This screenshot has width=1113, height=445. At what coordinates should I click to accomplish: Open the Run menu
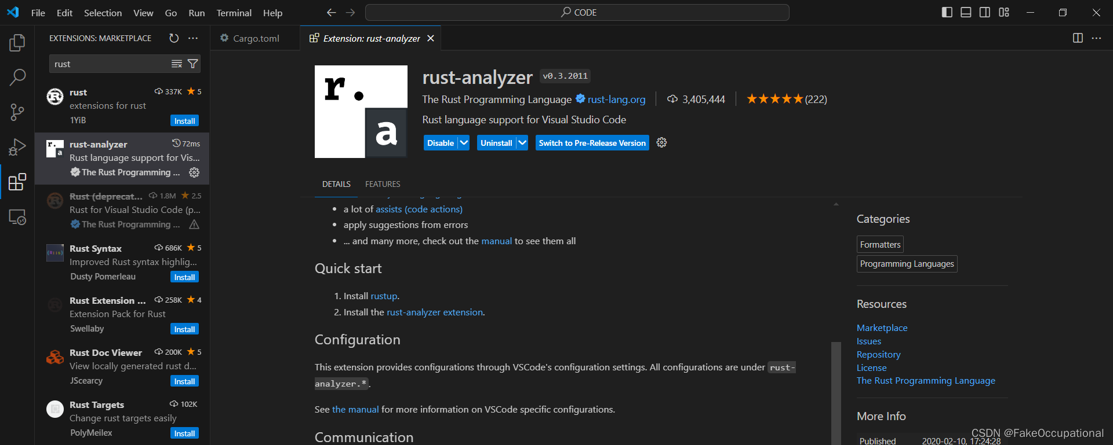tap(197, 13)
